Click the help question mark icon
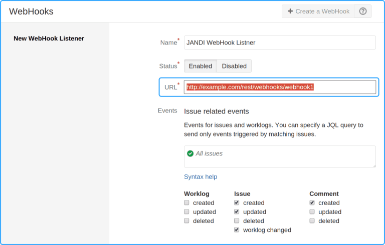Screen dimensions: 385x245 coord(362,11)
